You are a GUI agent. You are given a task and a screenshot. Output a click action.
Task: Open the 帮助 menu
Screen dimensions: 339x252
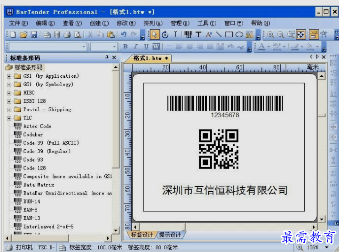(260, 23)
